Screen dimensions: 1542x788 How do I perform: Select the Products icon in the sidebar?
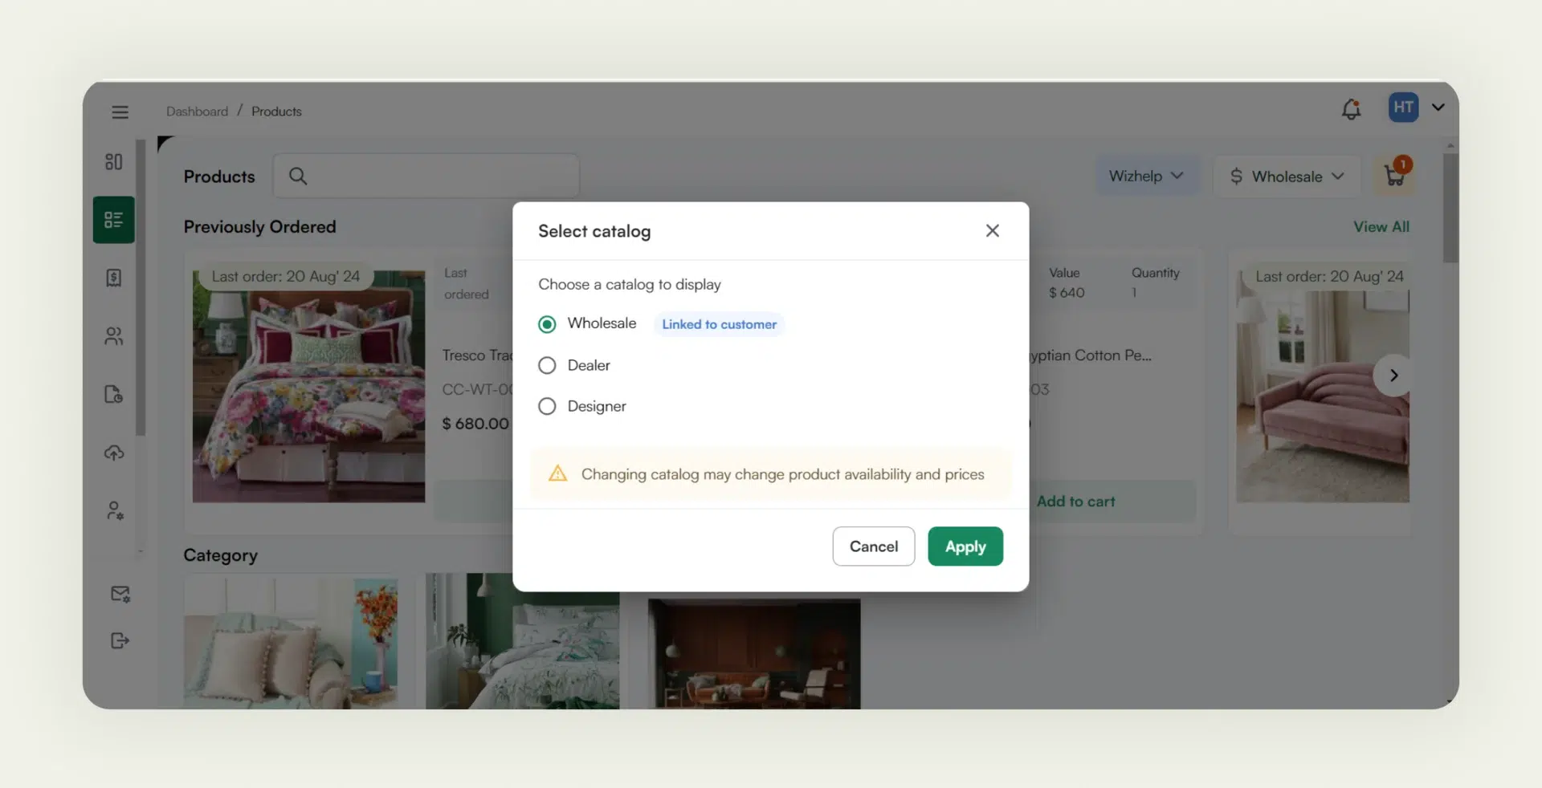pos(113,219)
